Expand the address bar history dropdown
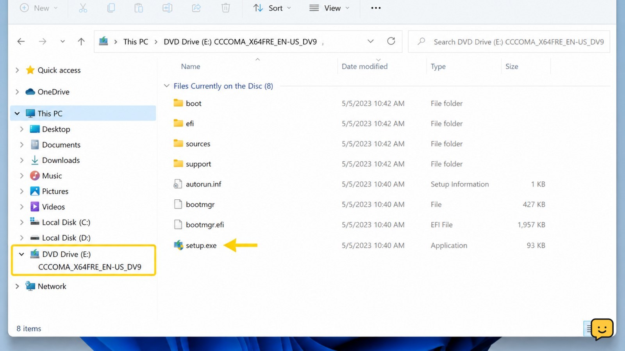 [x=370, y=41]
